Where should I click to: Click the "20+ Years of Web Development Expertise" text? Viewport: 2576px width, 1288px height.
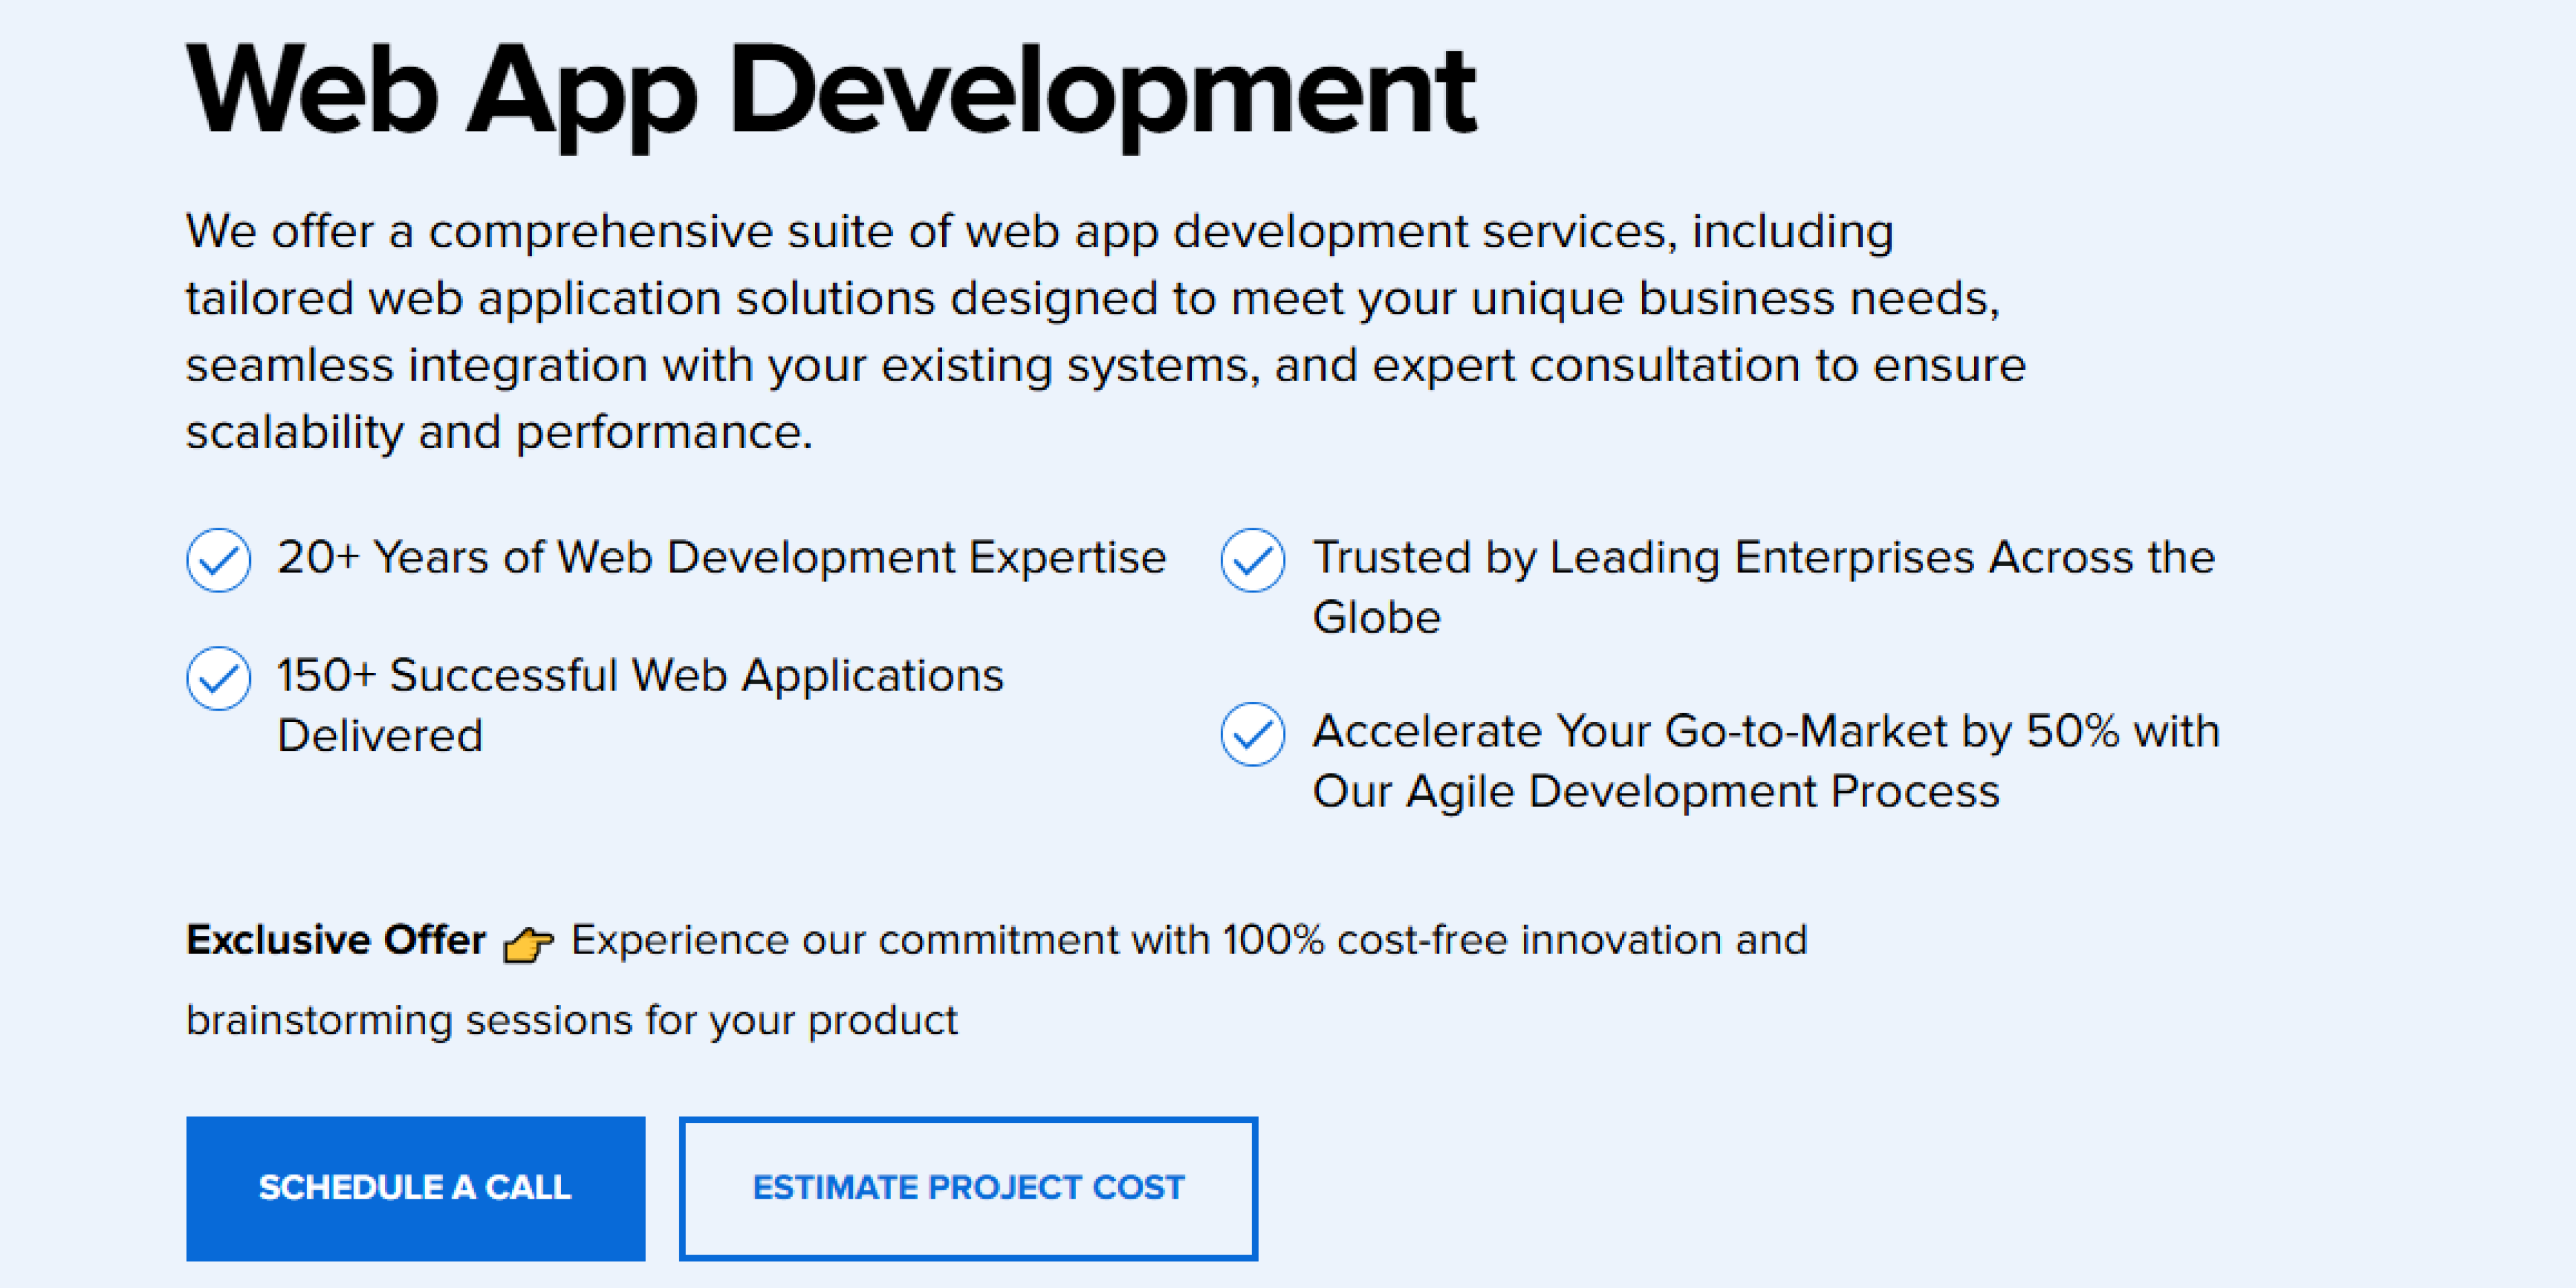(x=721, y=557)
